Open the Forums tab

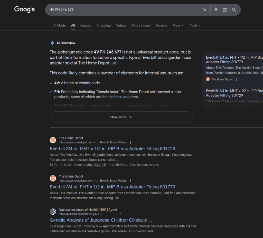pos(162,25)
